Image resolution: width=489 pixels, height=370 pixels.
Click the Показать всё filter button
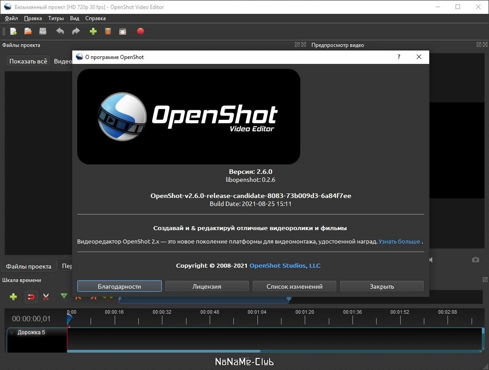pos(28,61)
